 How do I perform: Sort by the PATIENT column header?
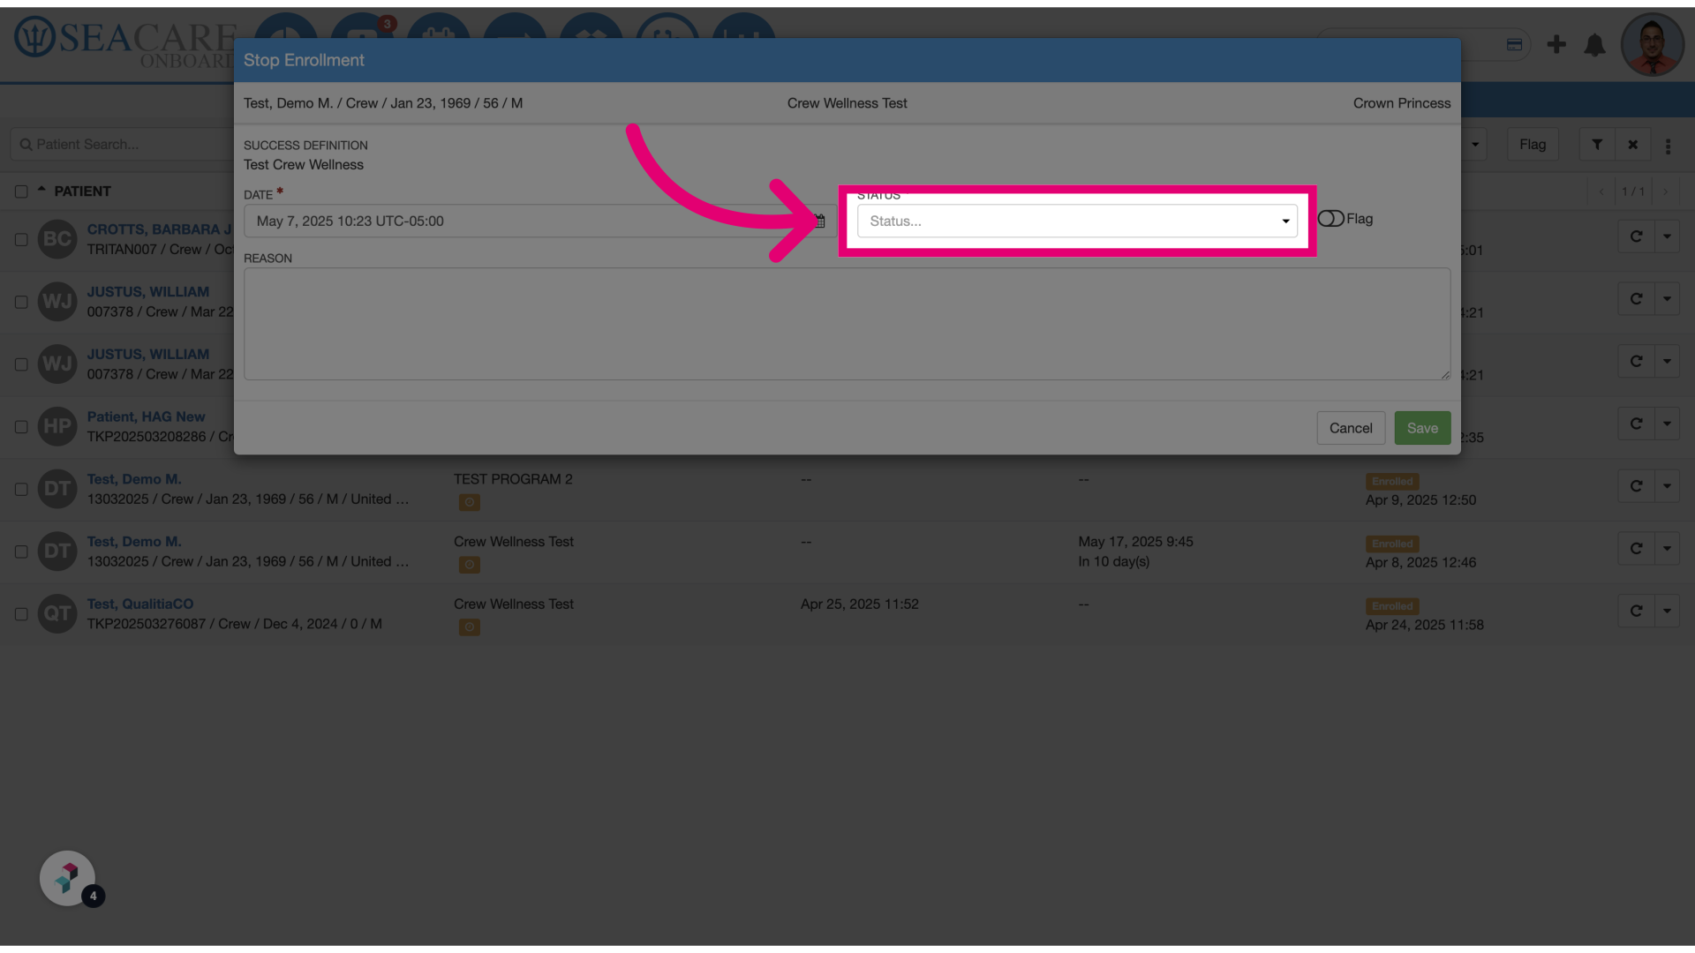coord(82,191)
